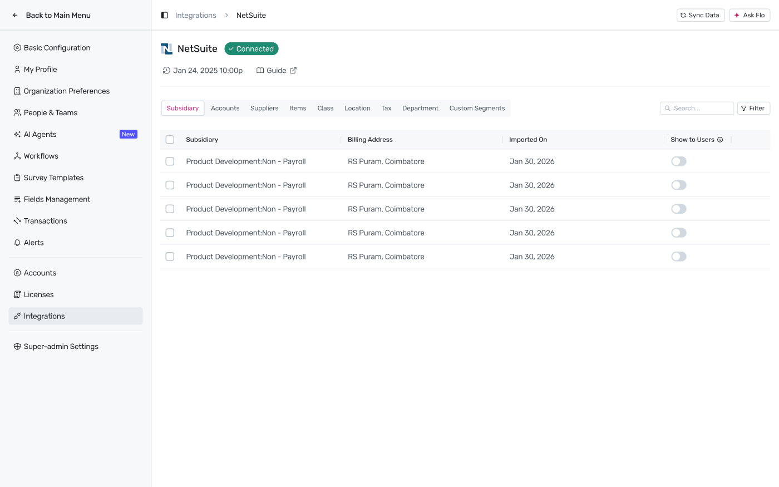Viewport: 779px width, 487px height.
Task: Switch to the Class tab
Action: 326,108
